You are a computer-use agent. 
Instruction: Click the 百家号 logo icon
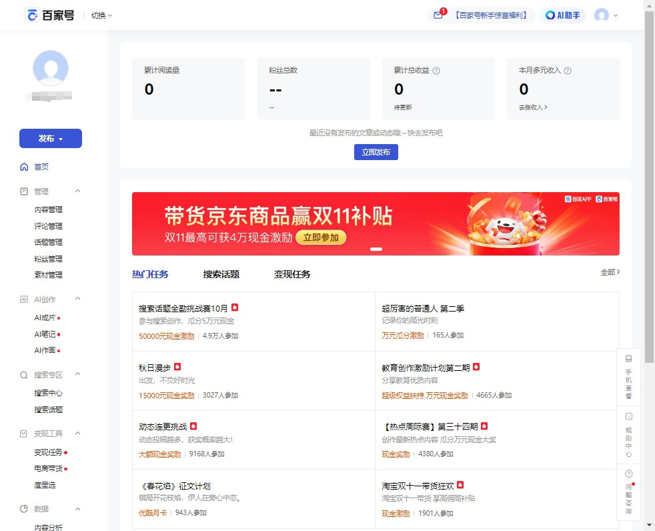pyautogui.click(x=32, y=15)
